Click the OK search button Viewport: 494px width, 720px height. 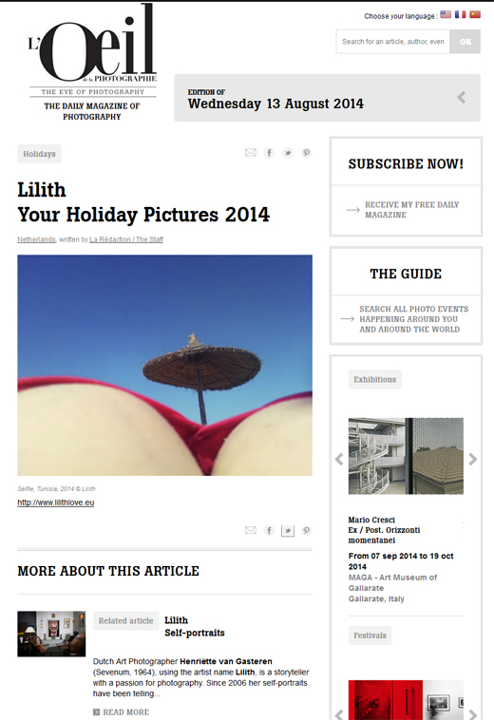(x=465, y=42)
